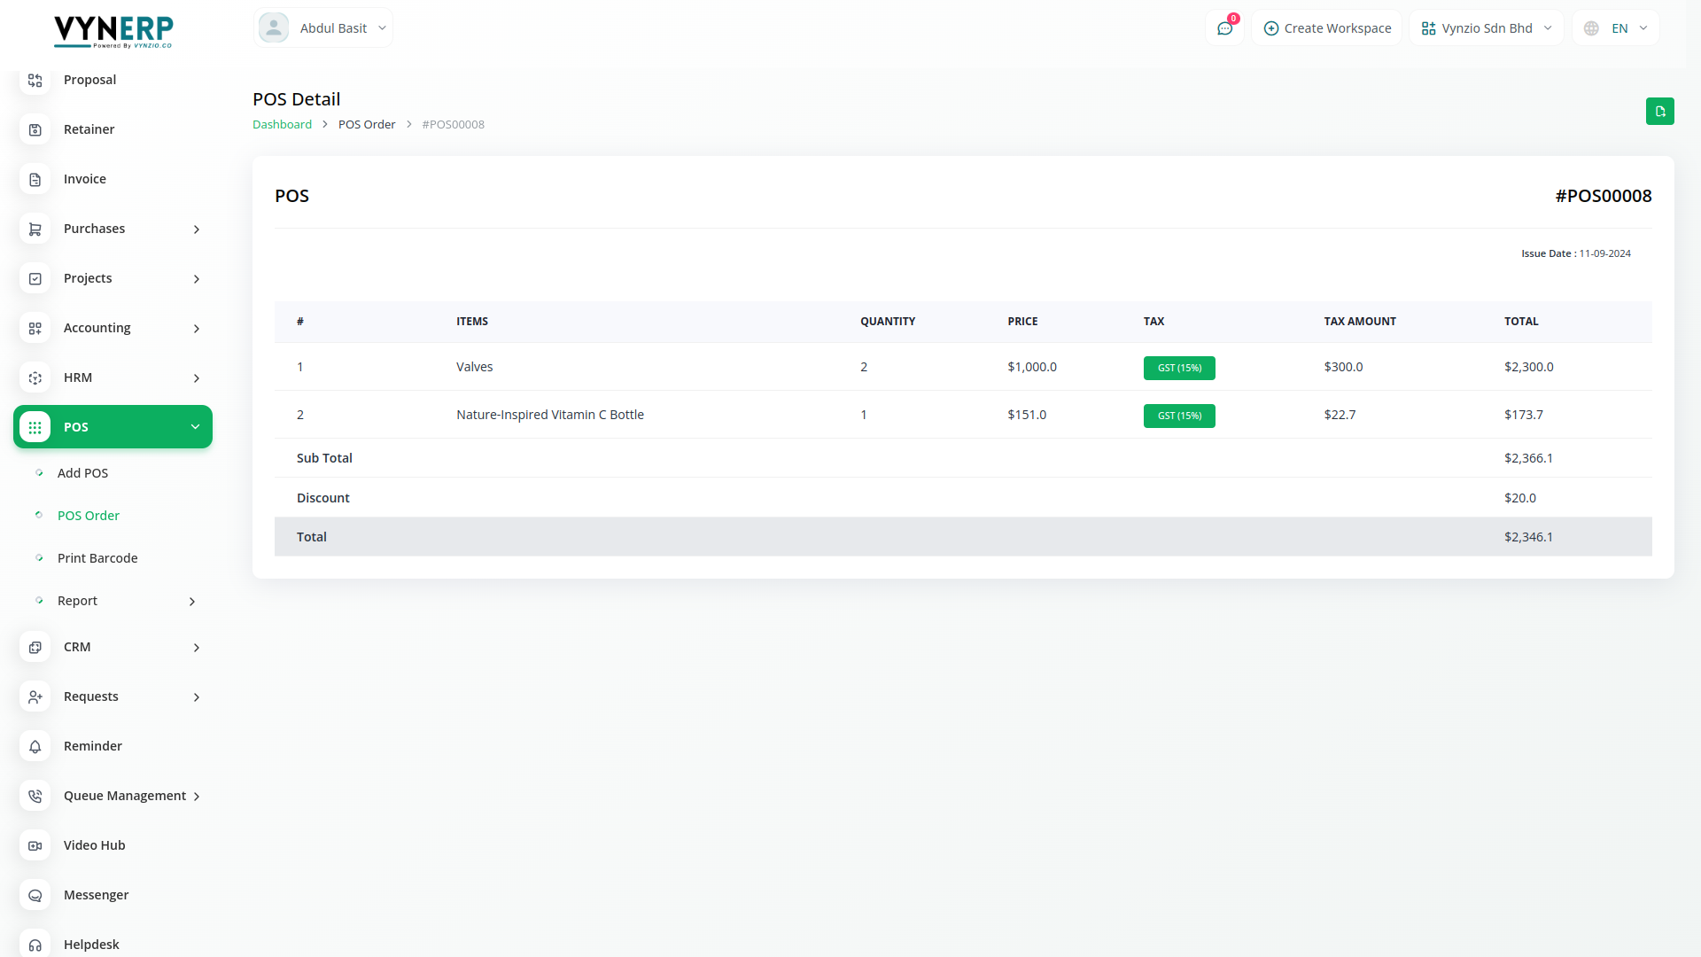1701x957 pixels.
Task: Collapse the POS menu section
Action: (x=195, y=427)
